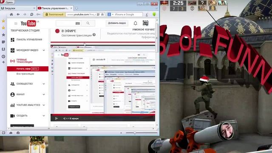Open YouTube Analytics menu item

coord(28,105)
